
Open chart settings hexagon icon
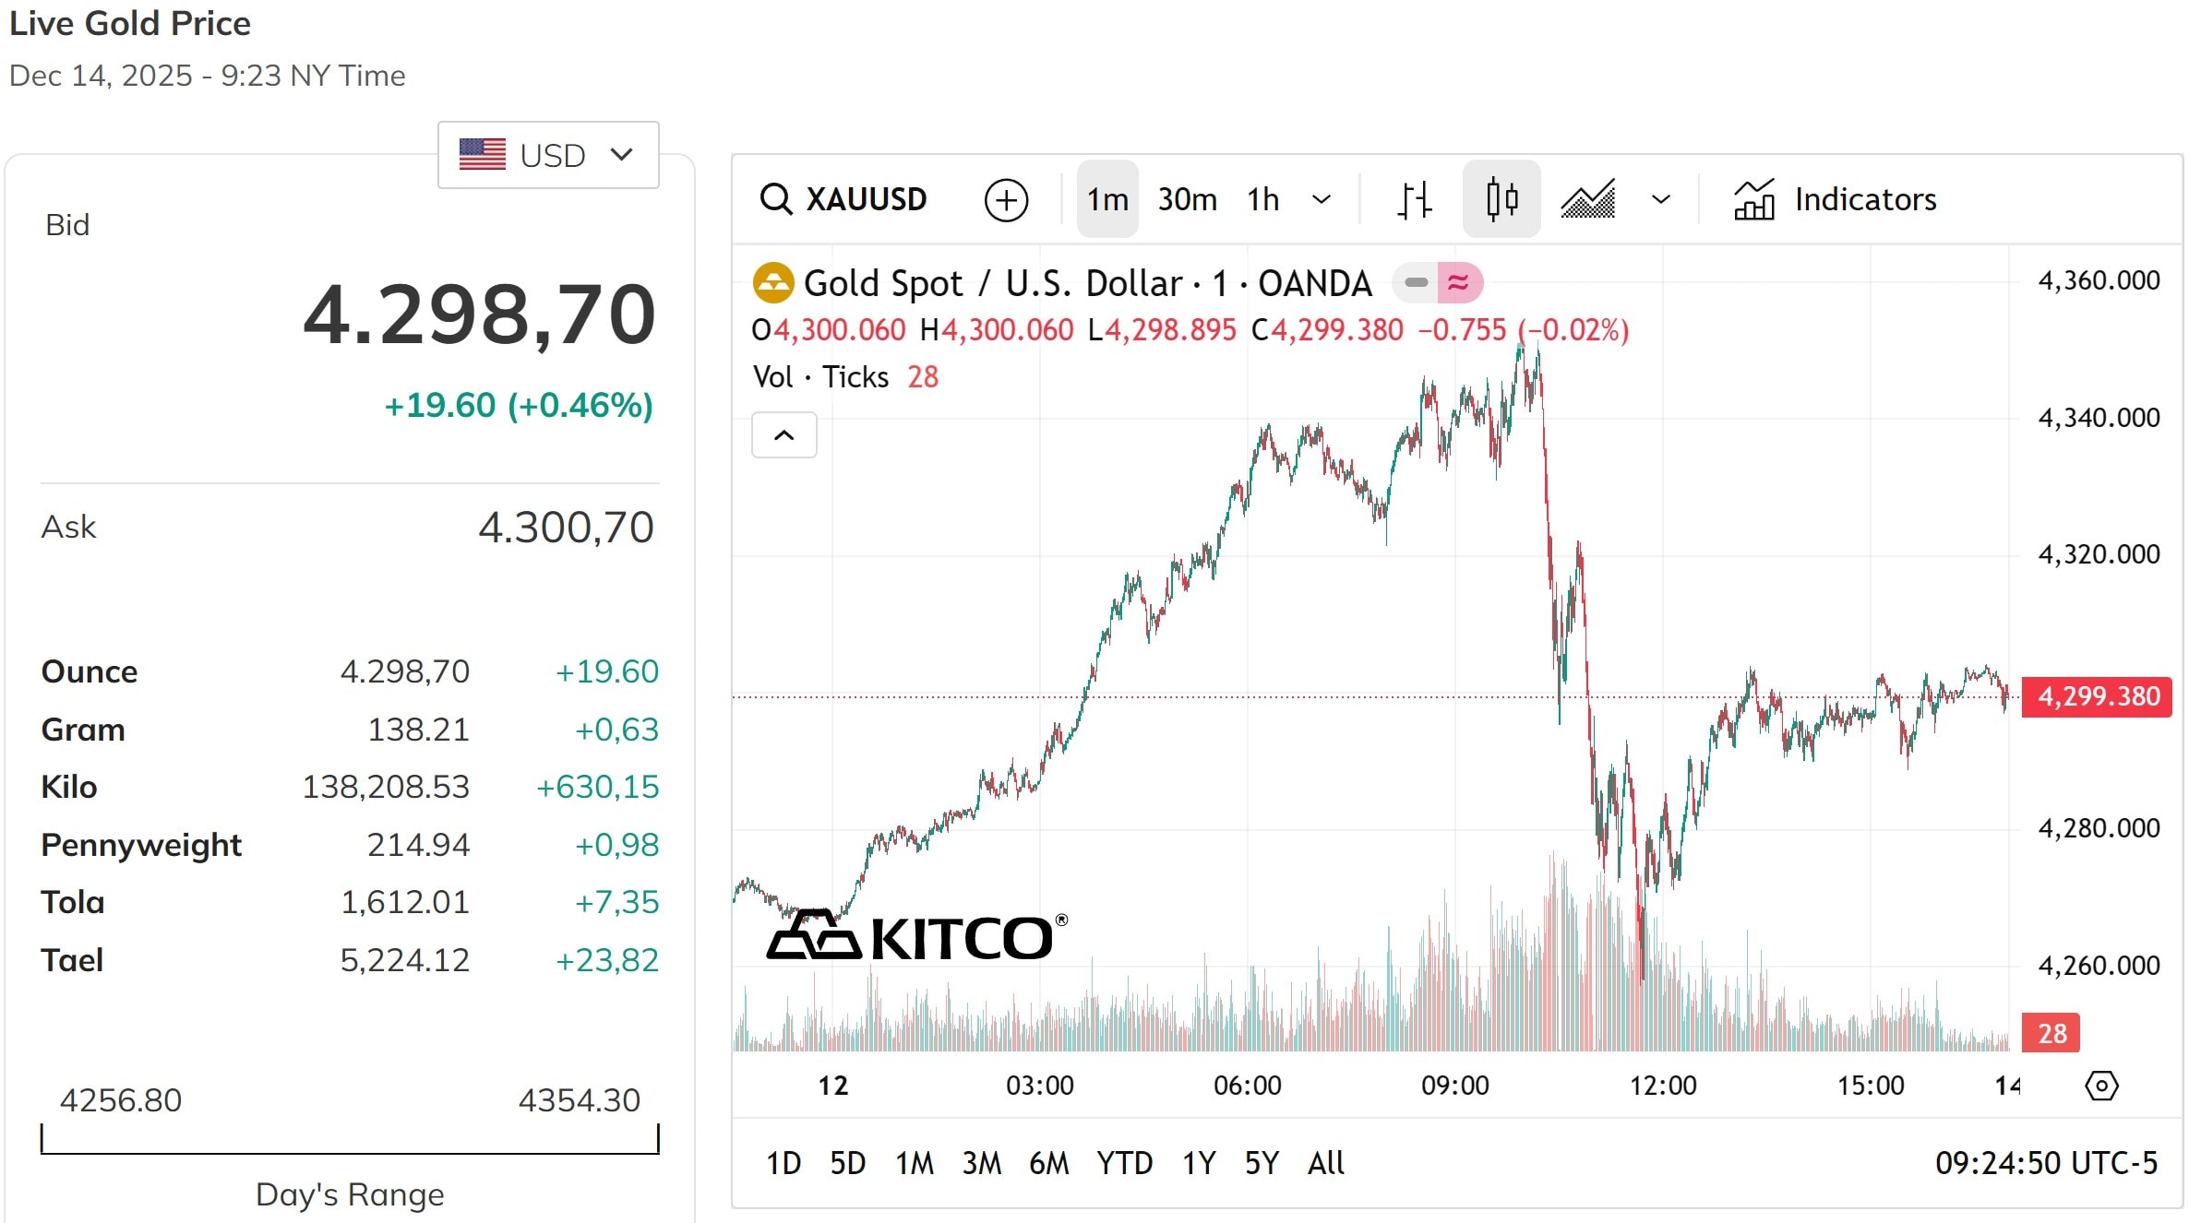pos(2101,1086)
